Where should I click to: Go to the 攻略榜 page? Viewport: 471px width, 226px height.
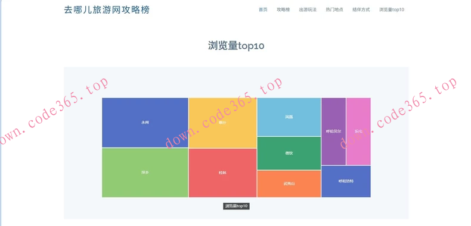283,10
